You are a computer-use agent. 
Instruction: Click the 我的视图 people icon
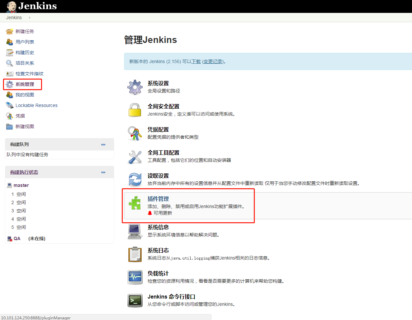[10, 95]
